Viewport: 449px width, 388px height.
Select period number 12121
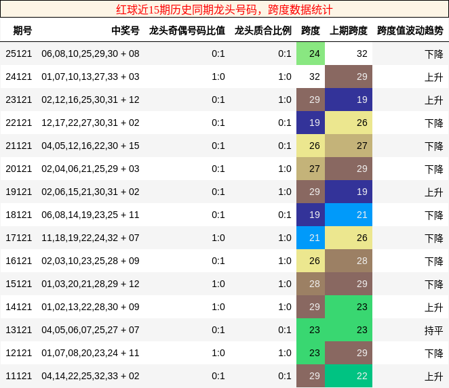18,353
